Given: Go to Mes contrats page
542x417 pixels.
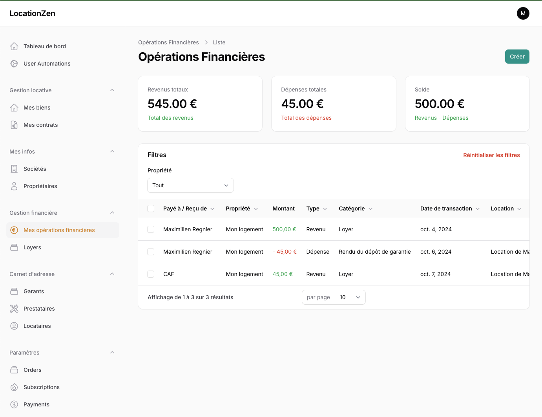Looking at the screenshot, I should [63, 125].
